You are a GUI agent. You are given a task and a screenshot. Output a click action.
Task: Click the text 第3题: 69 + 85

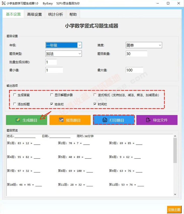click(120, 143)
